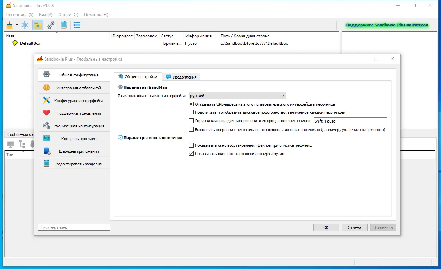Screen dimensions: 441x269
Task: Close the Глобальные настройки dialog
Action: click(x=392, y=59)
